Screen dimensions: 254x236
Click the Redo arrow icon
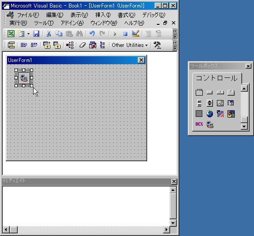102,34
